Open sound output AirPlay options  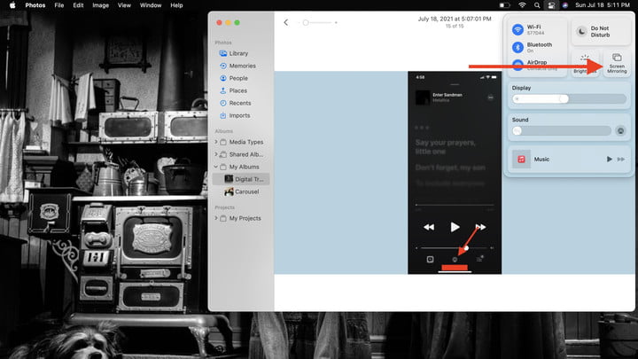click(621, 130)
